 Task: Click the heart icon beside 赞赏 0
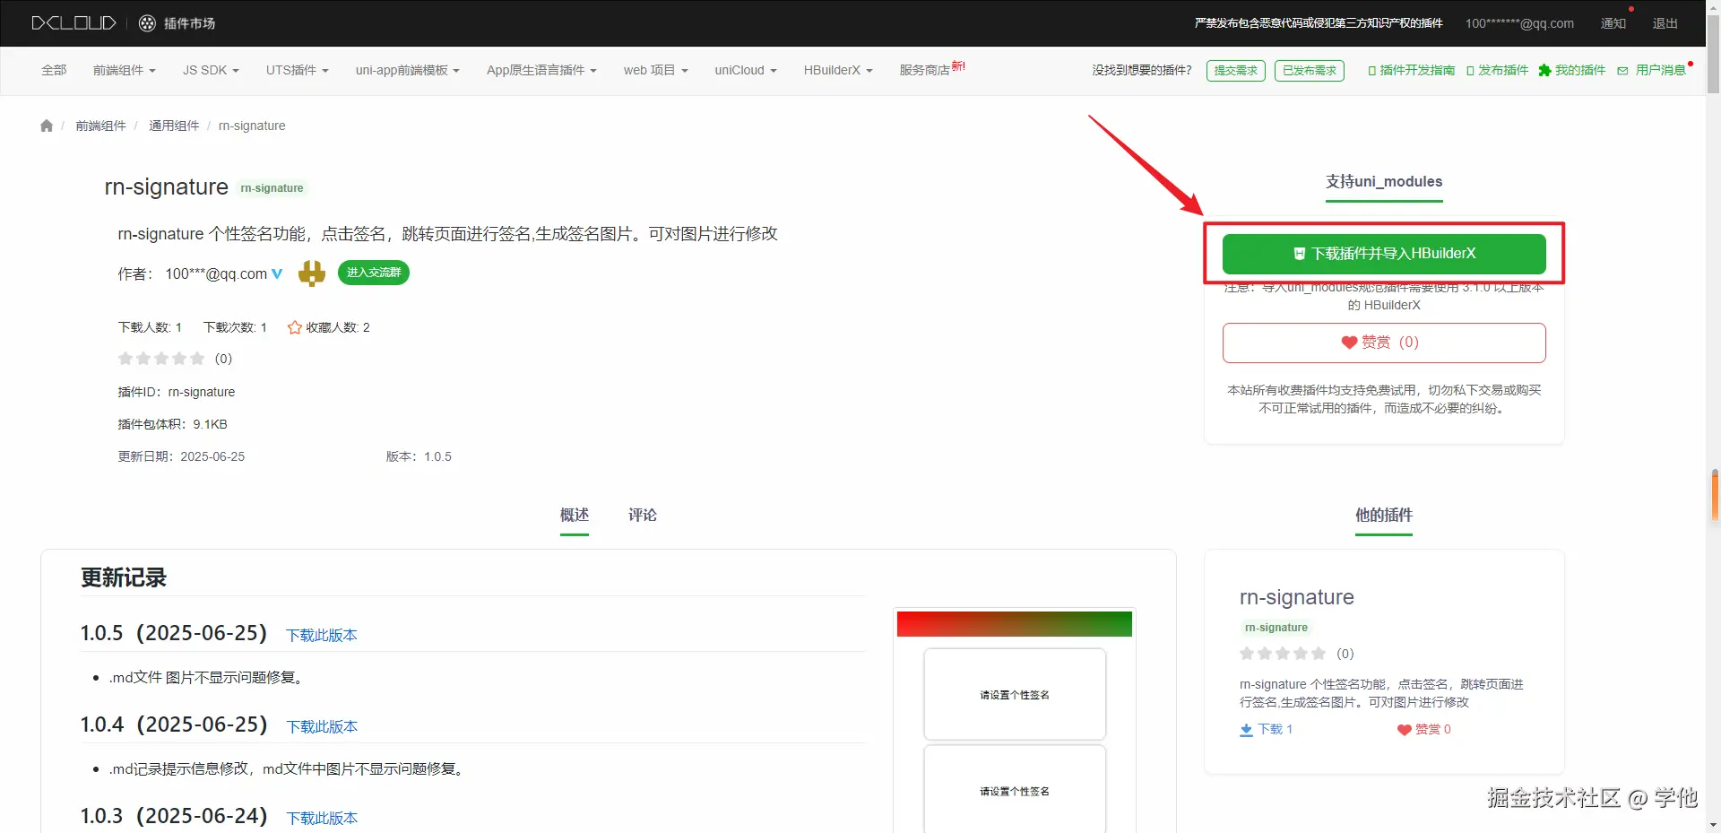tap(1405, 730)
